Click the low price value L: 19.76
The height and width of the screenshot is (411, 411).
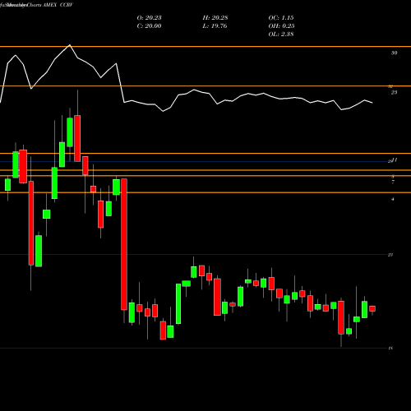(x=215, y=25)
